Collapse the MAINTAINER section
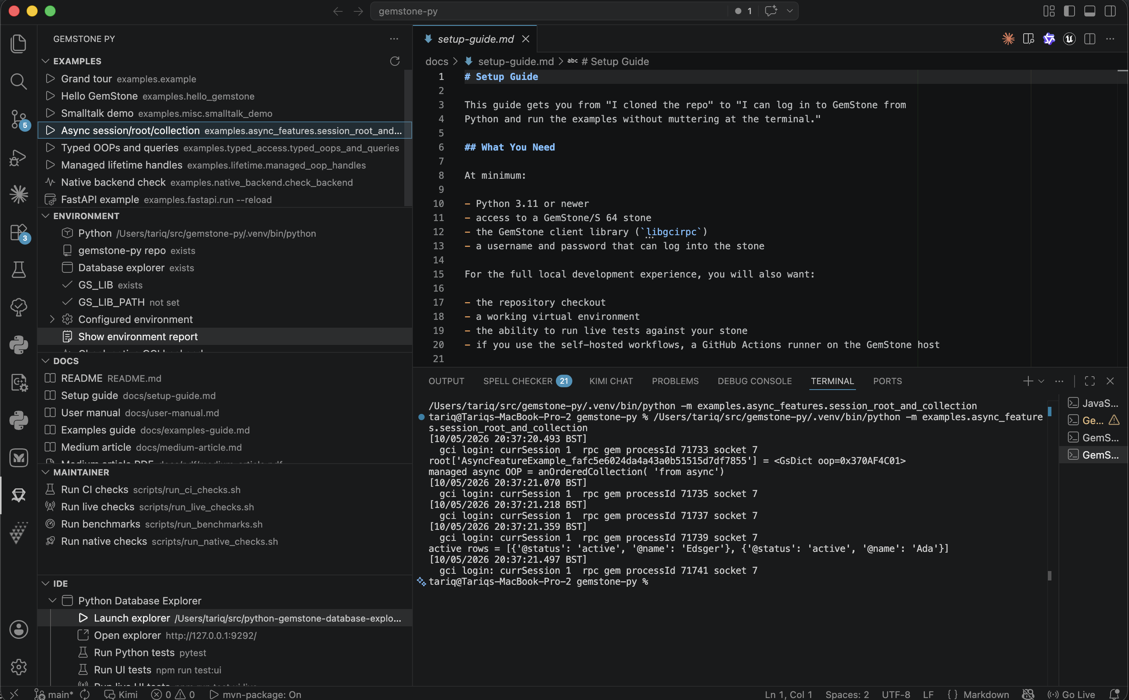This screenshot has height=700, width=1129. pyautogui.click(x=45, y=472)
